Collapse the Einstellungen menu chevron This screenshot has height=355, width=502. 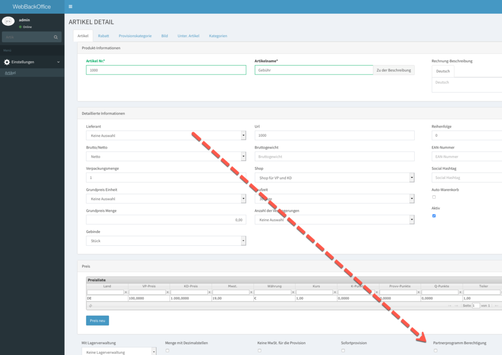(x=58, y=62)
